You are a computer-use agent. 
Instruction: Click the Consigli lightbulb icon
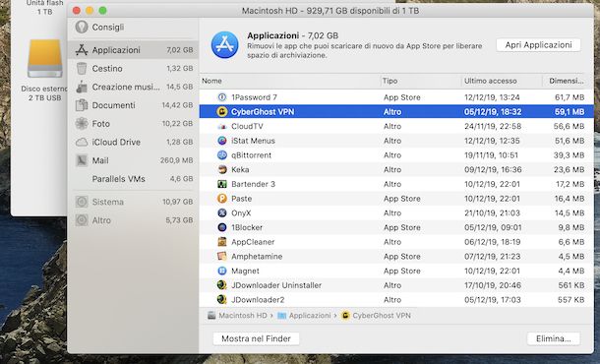pos(82,27)
